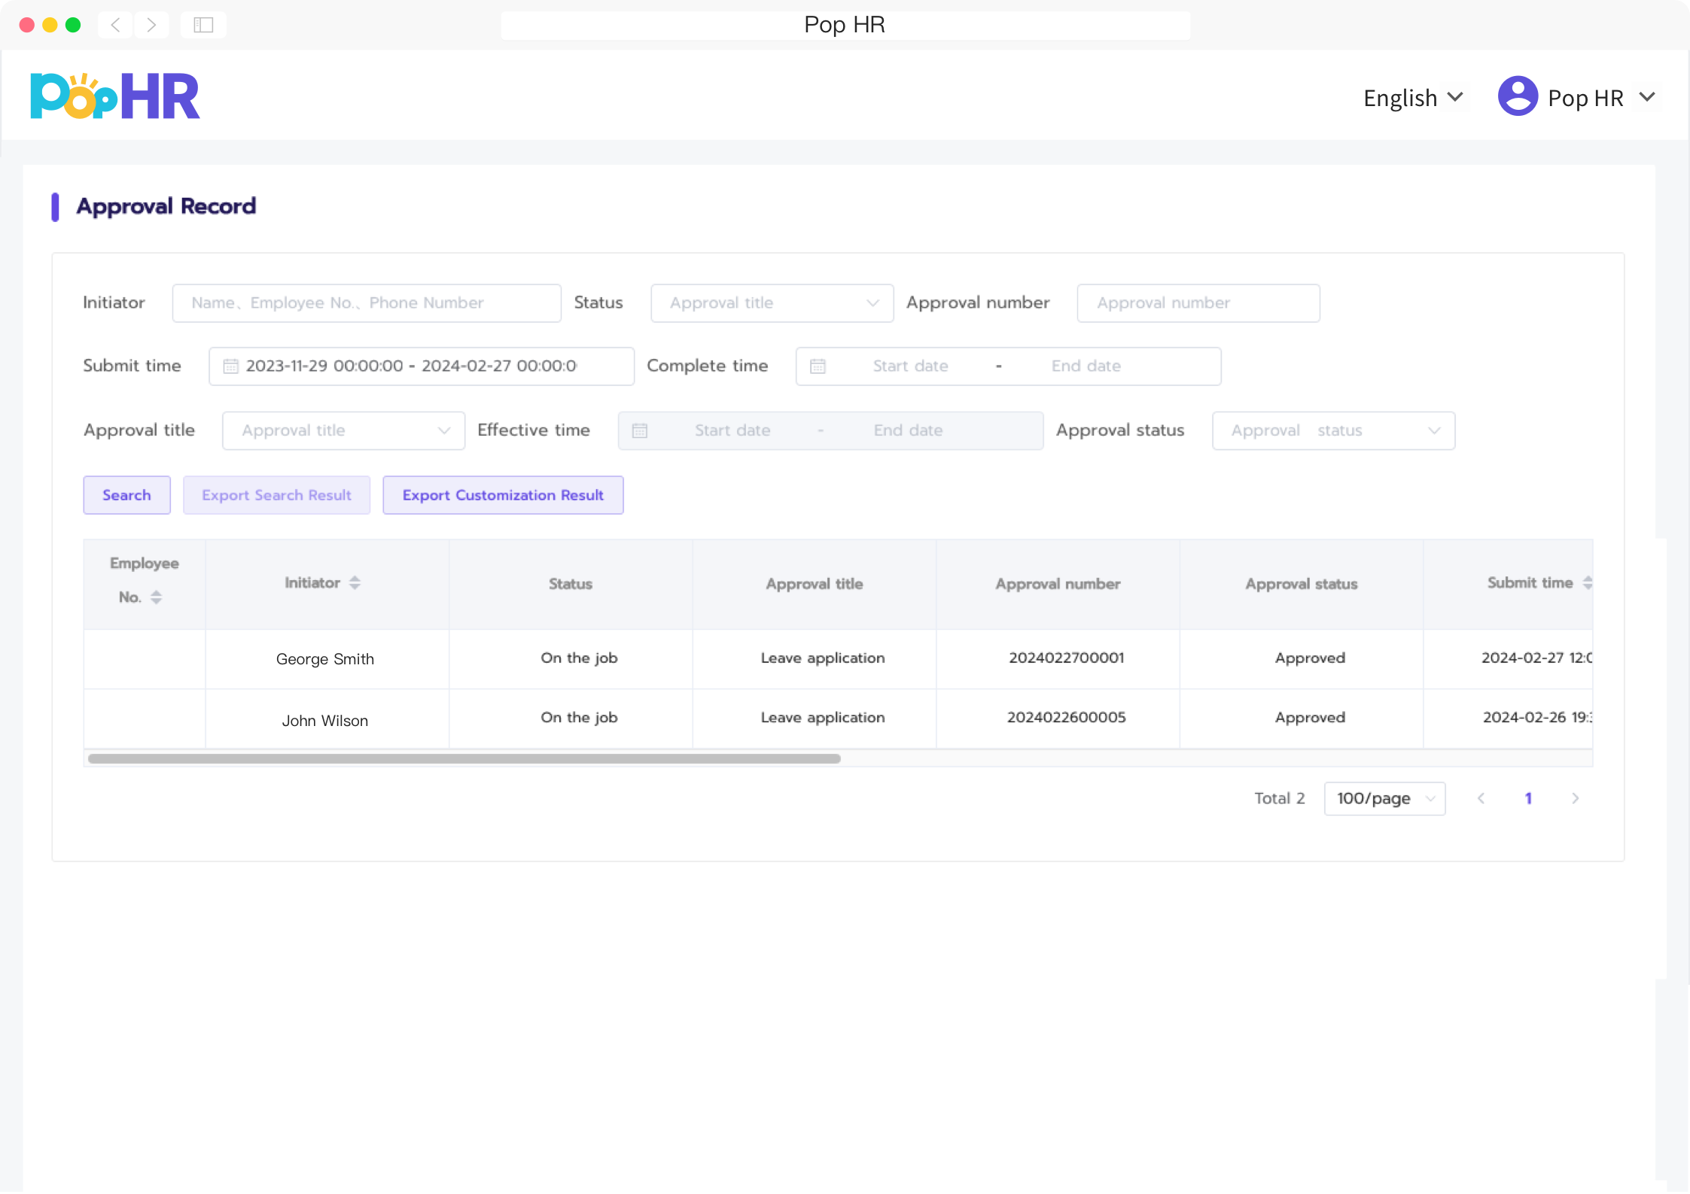Select page 1 in pagination
Viewport: 1690px width, 1194px height.
[x=1528, y=798]
